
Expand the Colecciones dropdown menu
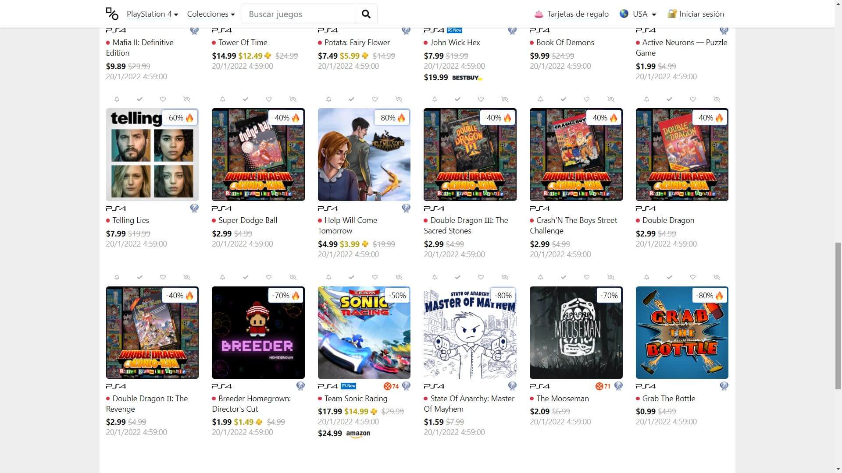pos(211,14)
